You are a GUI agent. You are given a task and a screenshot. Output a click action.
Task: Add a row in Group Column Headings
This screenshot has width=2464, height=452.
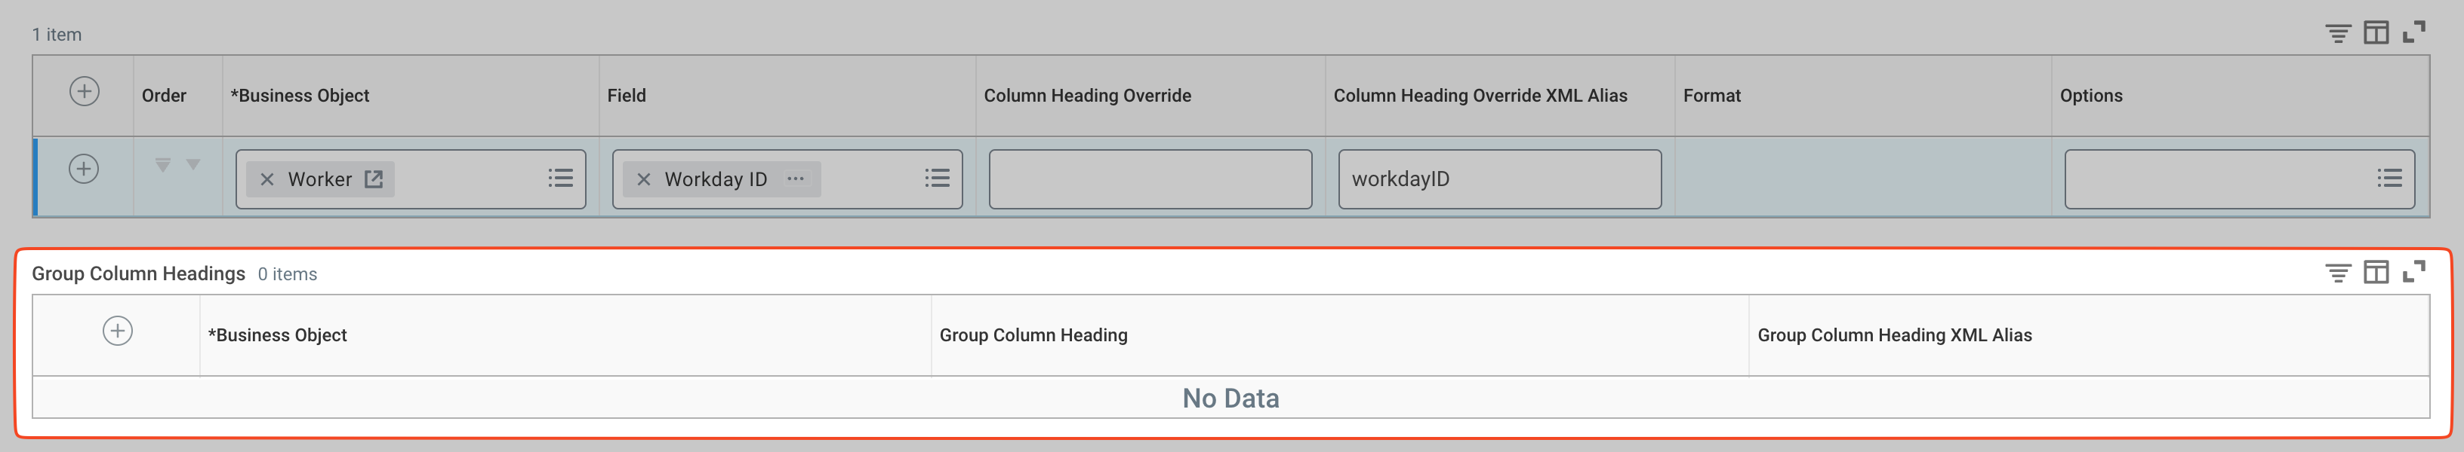click(117, 331)
